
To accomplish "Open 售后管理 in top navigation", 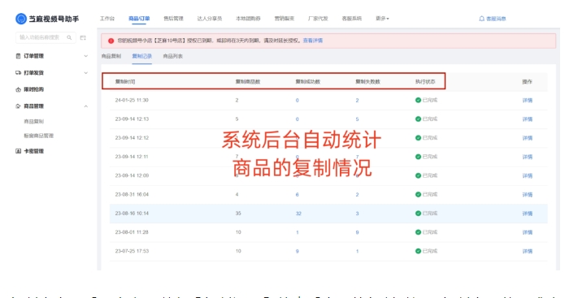I will click(x=173, y=19).
